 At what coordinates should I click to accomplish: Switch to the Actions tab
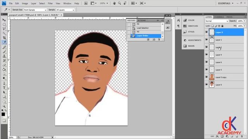[x=142, y=20]
